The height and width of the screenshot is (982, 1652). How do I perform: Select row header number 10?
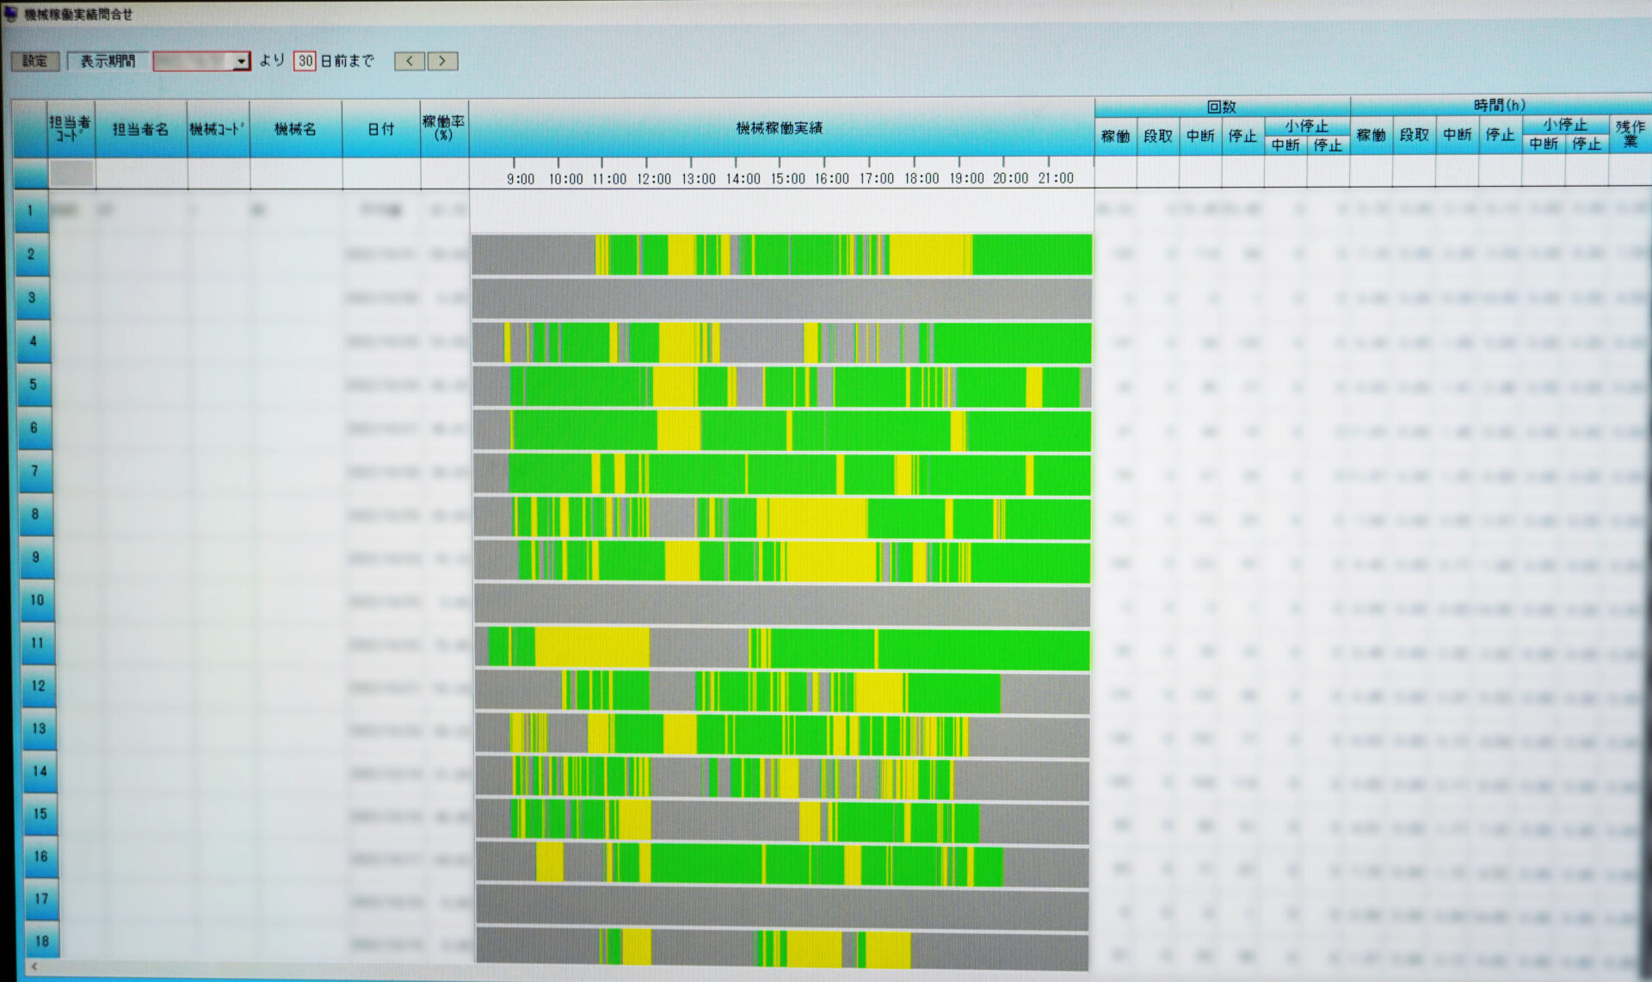click(x=37, y=600)
